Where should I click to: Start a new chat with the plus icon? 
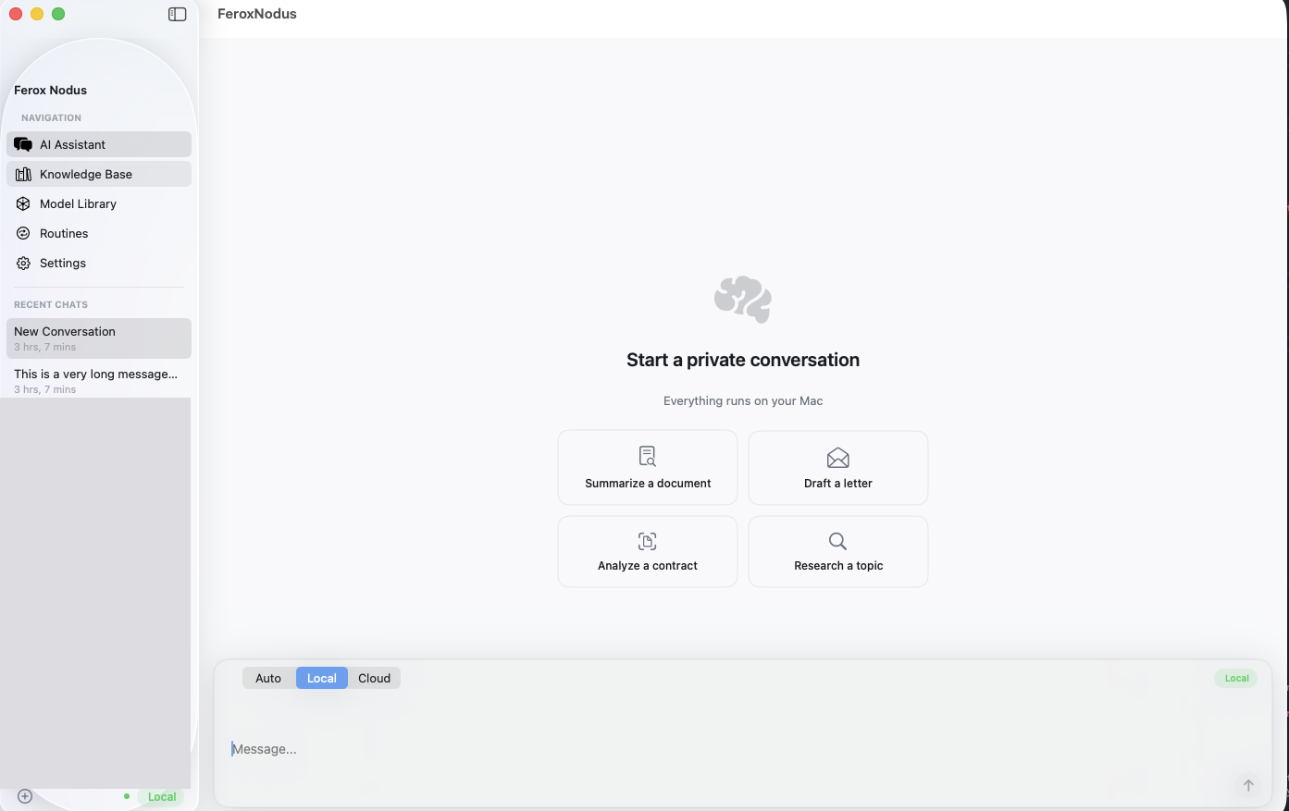(24, 795)
